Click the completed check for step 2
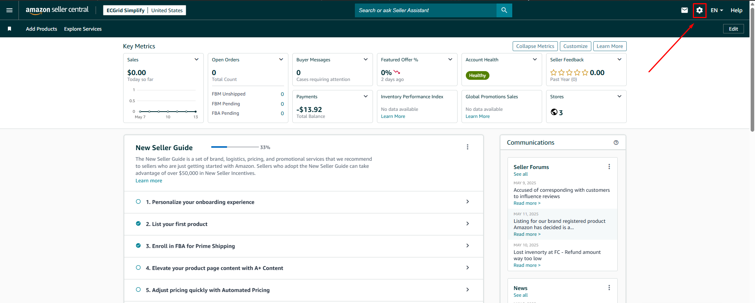The height and width of the screenshot is (303, 755). point(138,224)
